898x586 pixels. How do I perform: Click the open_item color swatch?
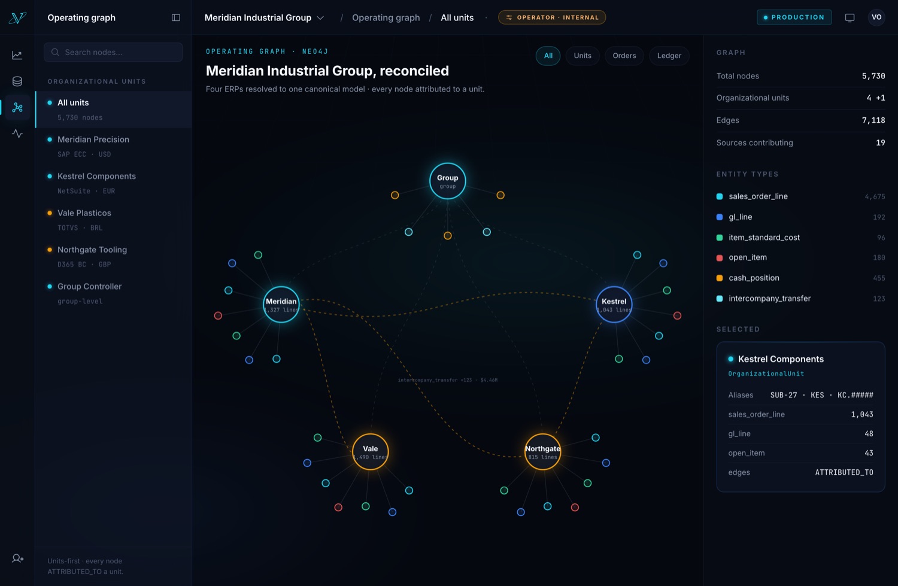[720, 257]
